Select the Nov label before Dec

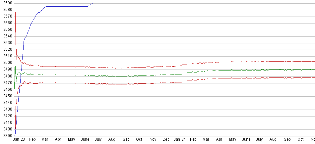(153, 140)
